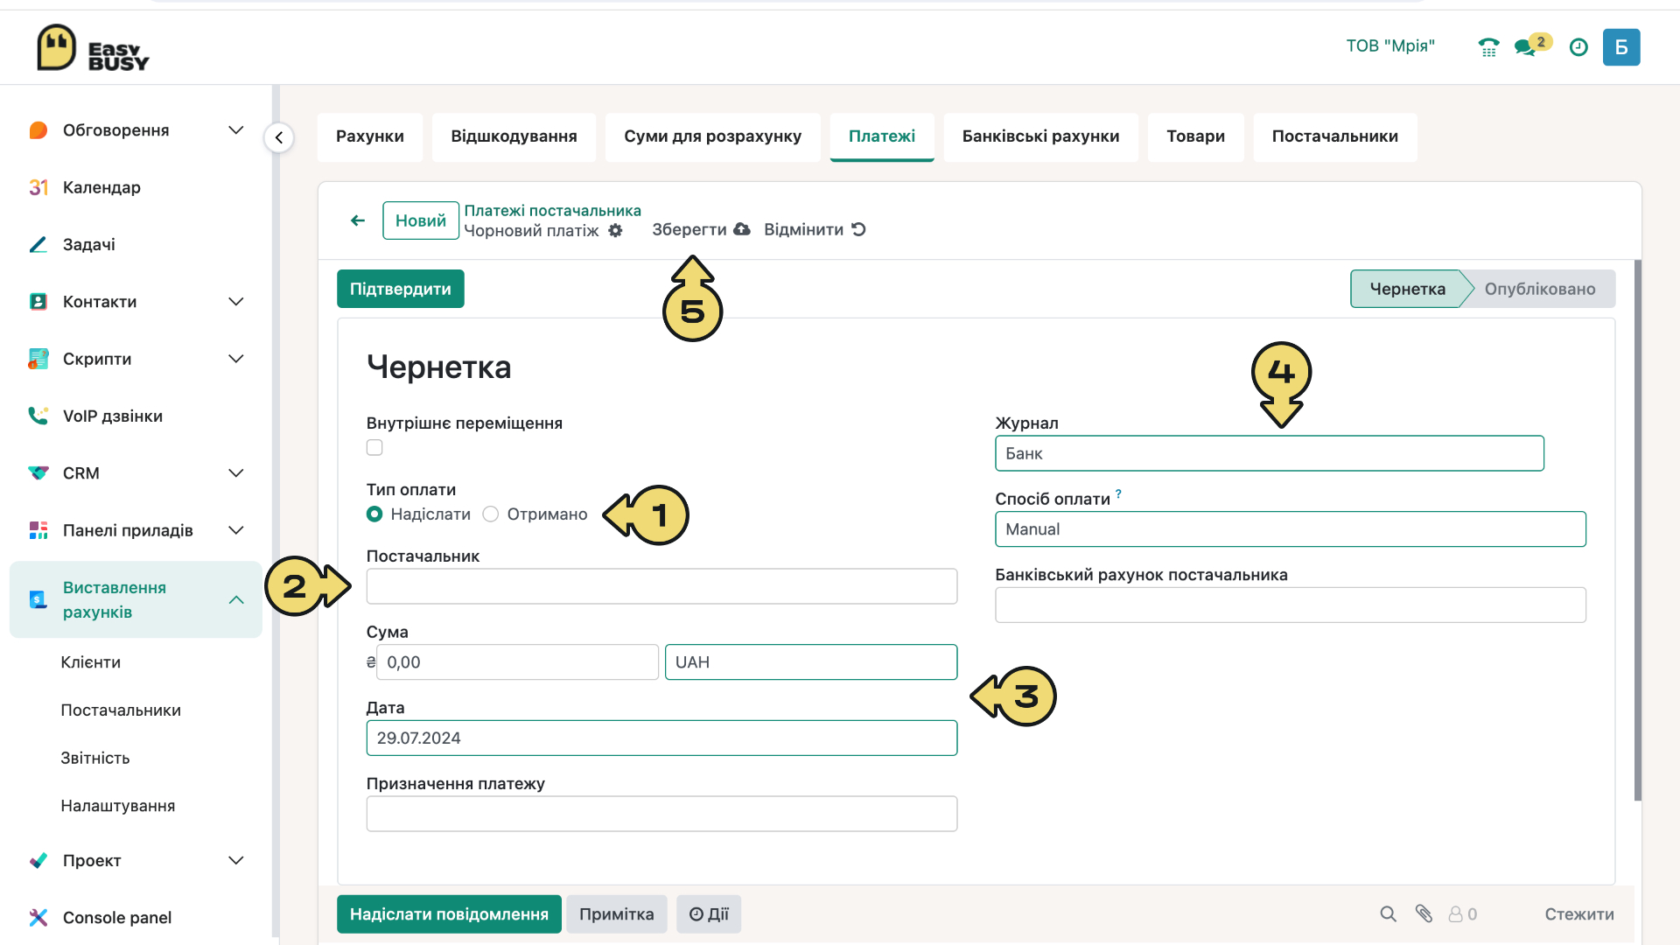1680x945 pixels.
Task: Switch to the Товари tab
Action: (1195, 136)
